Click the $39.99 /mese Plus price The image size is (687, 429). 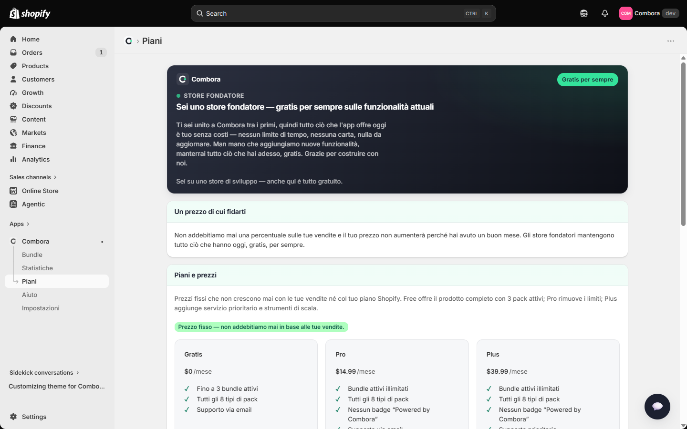coord(507,371)
